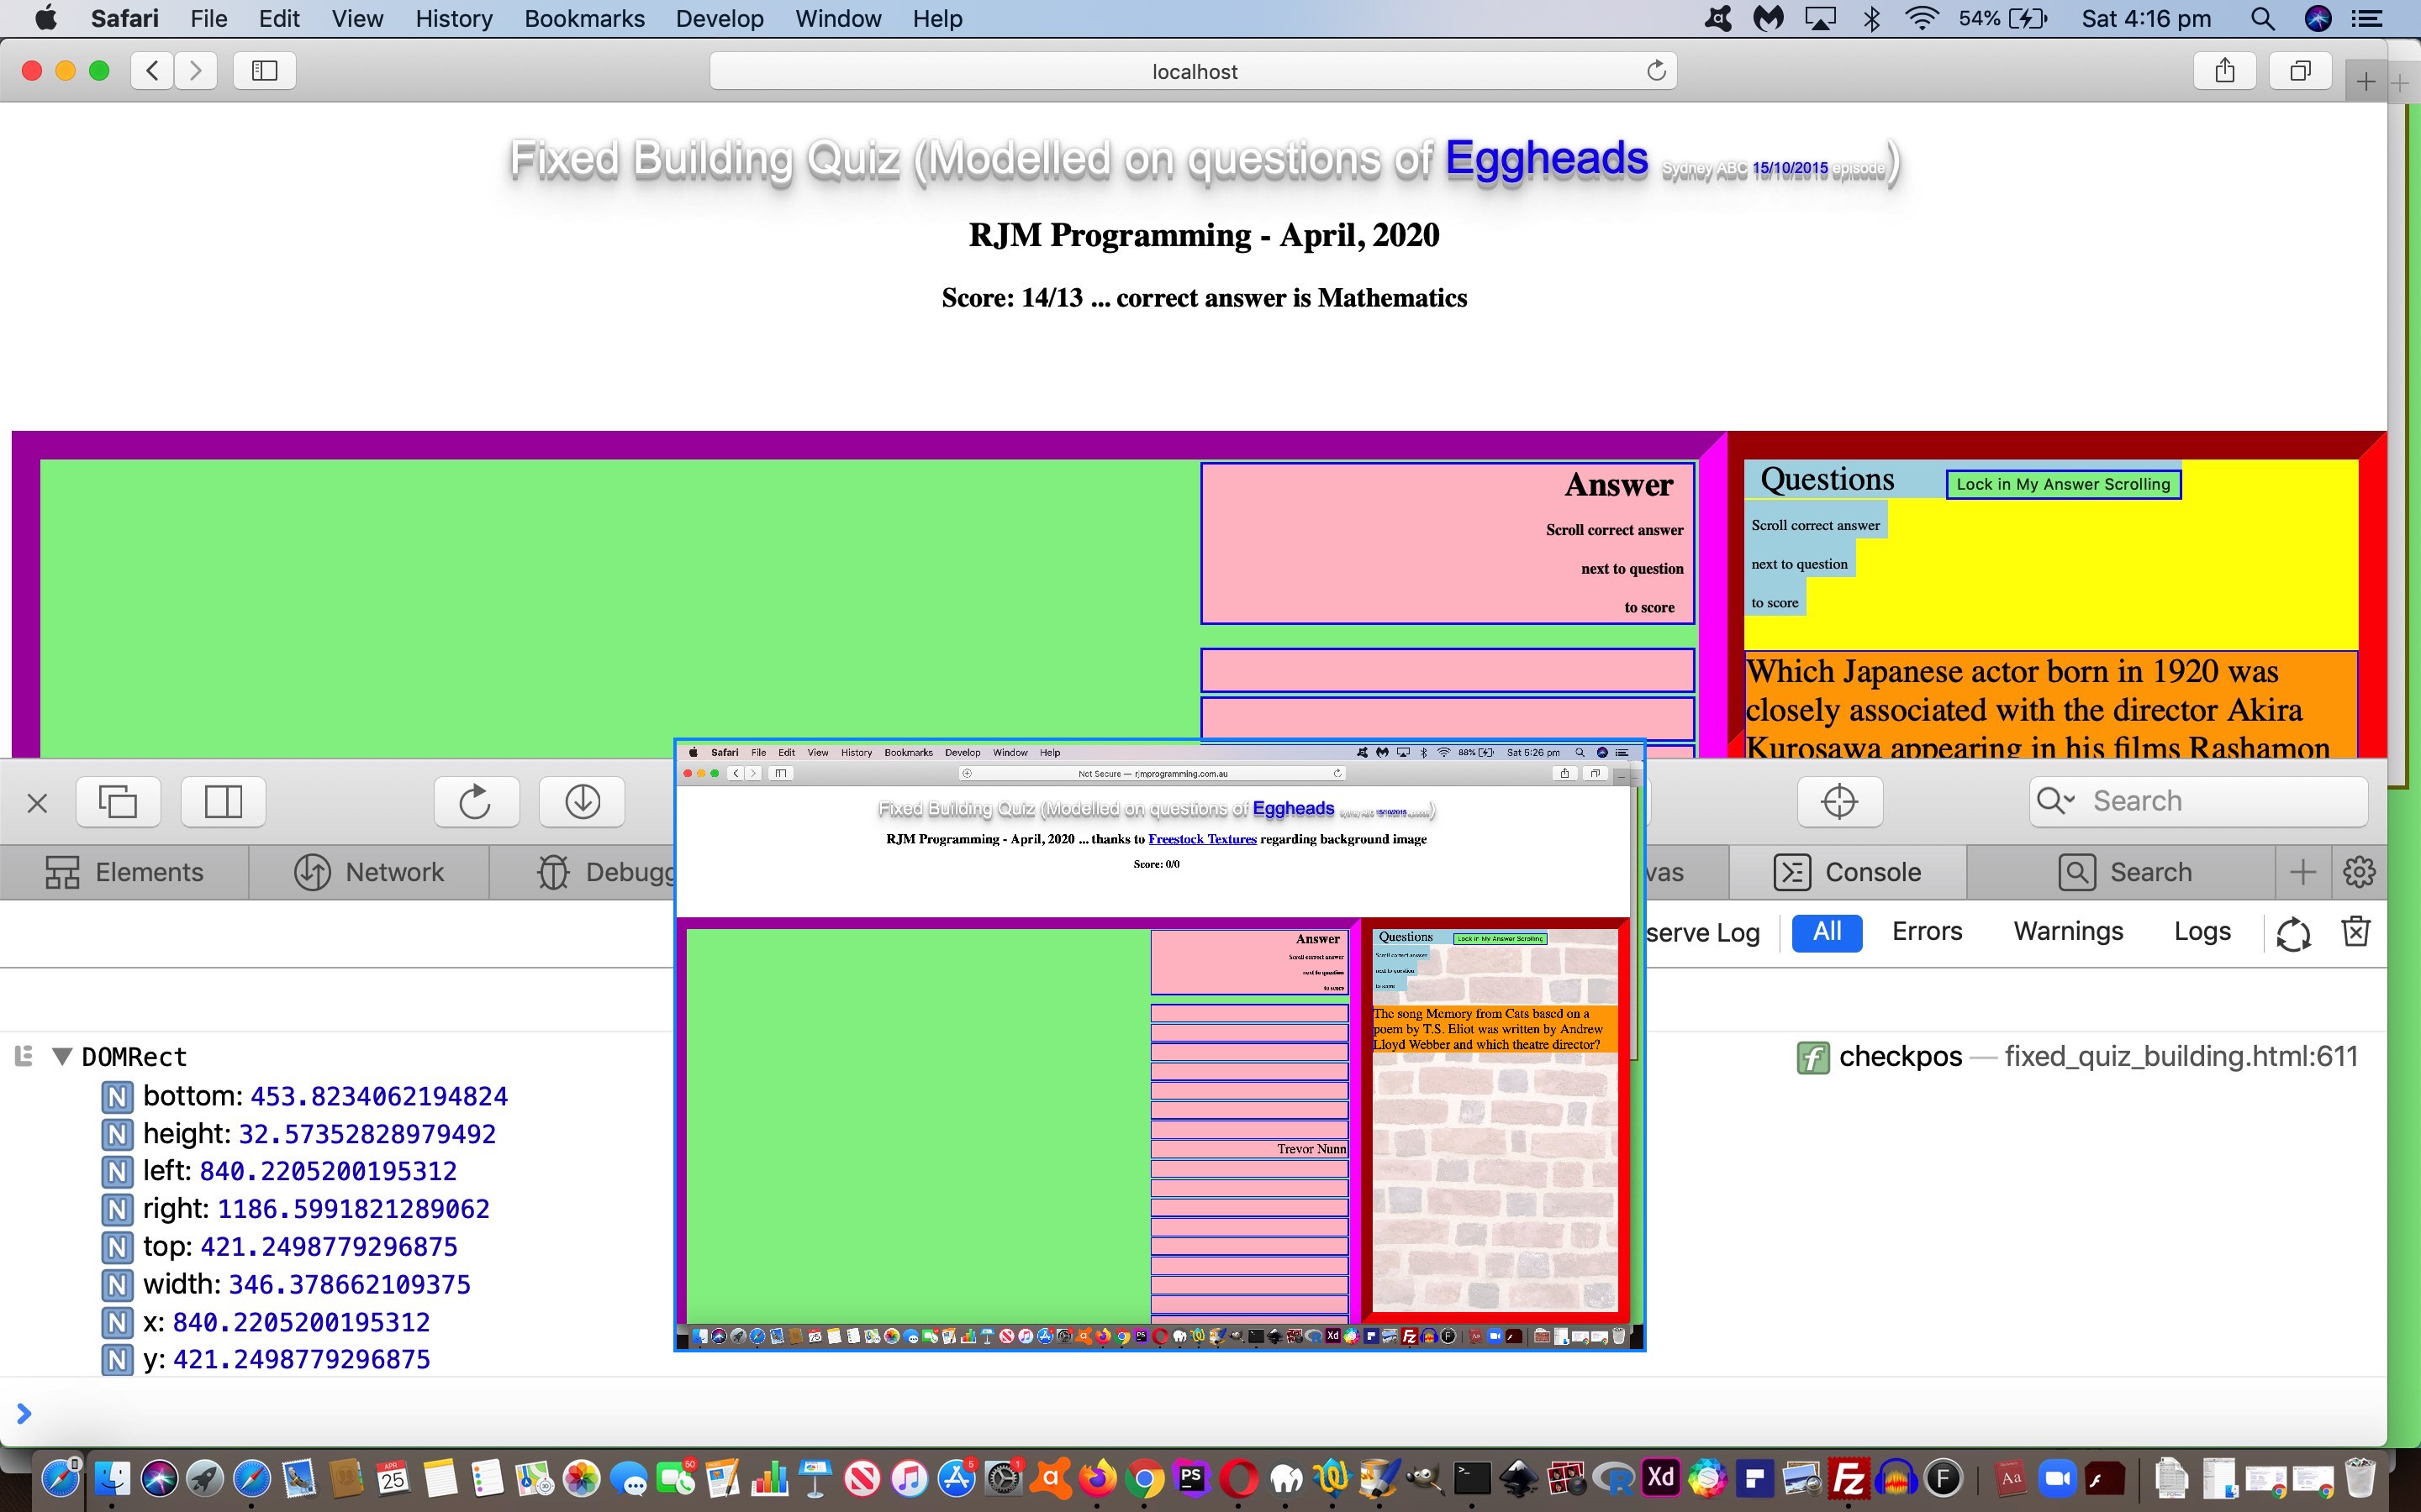Open the Develop menu in Safari

click(x=720, y=19)
